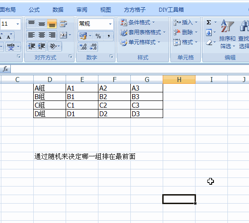Image resolution: width=249 pixels, height=223 pixels.
Task: Toggle center horizontal alignment
Action: tap(42, 35)
